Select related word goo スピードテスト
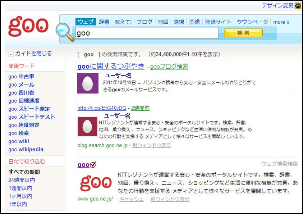Screen dimensions: 303x214 click(x=32, y=117)
